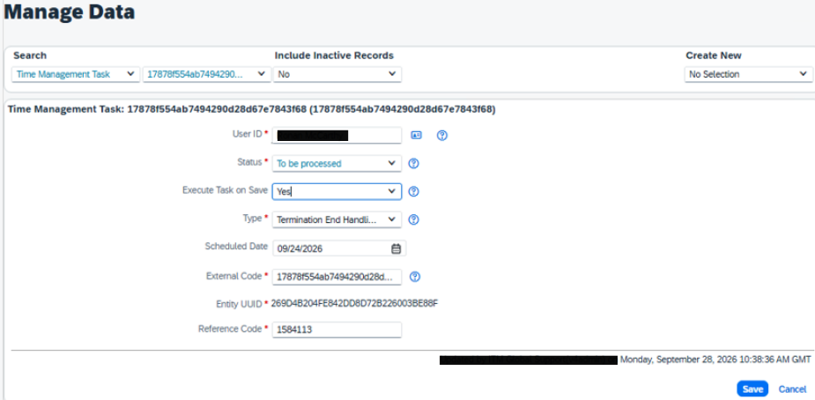Screen dimensions: 815x400
Task: Select the Entity UUID value 269D4B204FE842DD8D72B226003BE88F
Action: pos(354,303)
